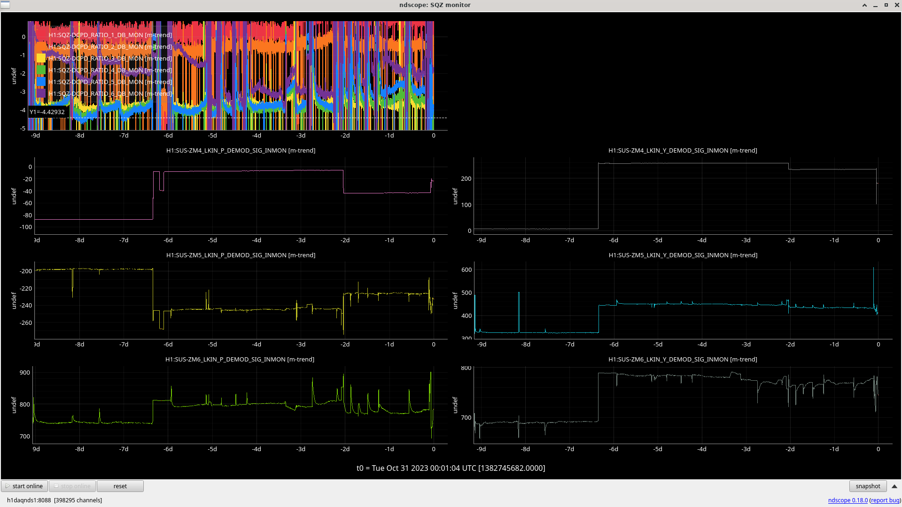This screenshot has height=507, width=902.
Task: Close the ndscope SQZ monitor window
Action: pyautogui.click(x=897, y=5)
